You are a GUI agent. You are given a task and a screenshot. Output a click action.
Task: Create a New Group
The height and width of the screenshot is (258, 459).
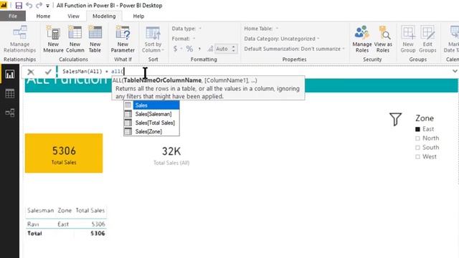[x=408, y=39]
